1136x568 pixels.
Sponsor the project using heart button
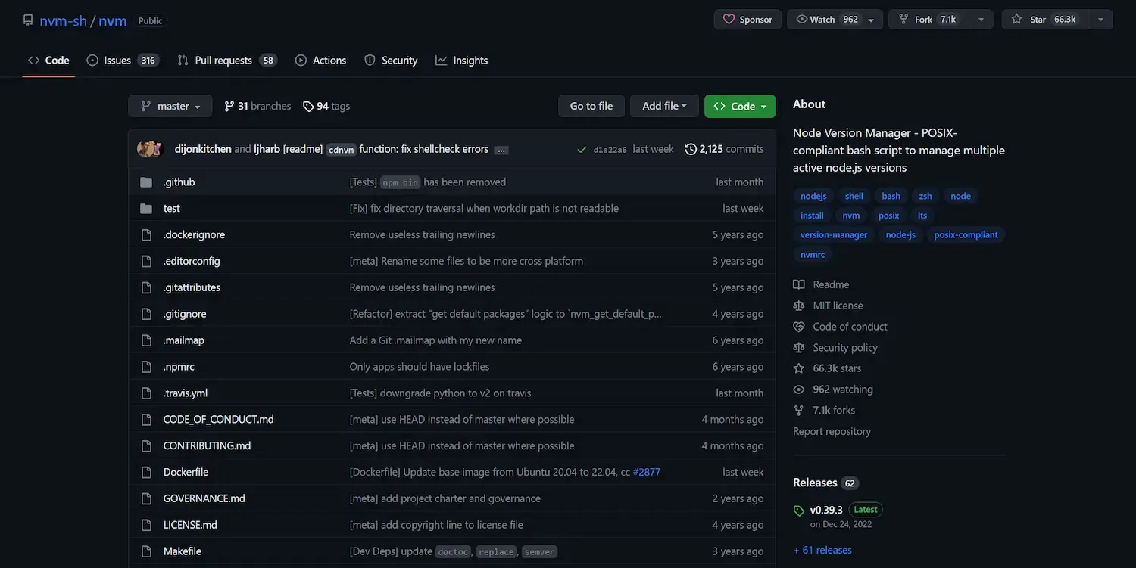(747, 20)
